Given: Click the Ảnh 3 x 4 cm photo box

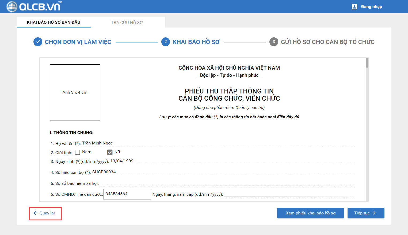Looking at the screenshot, I should 75,92.
